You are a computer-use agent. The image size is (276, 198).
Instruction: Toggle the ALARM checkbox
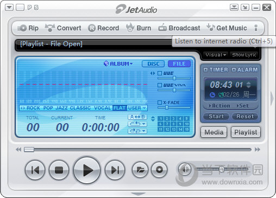tap(234, 69)
